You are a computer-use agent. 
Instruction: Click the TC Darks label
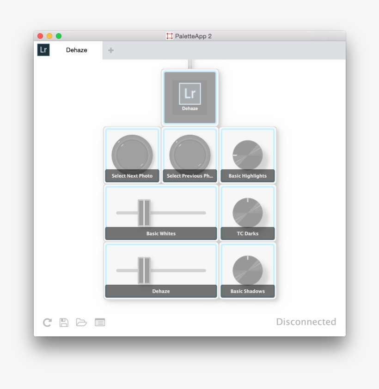click(x=248, y=233)
